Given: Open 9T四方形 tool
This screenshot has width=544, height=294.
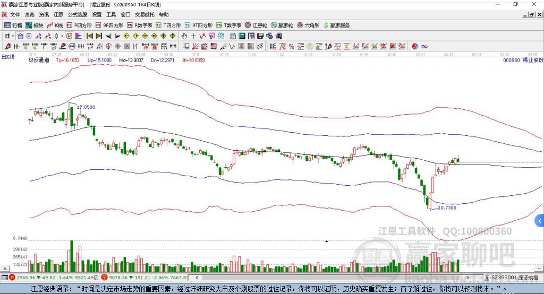Looking at the screenshot, I should (199, 25).
